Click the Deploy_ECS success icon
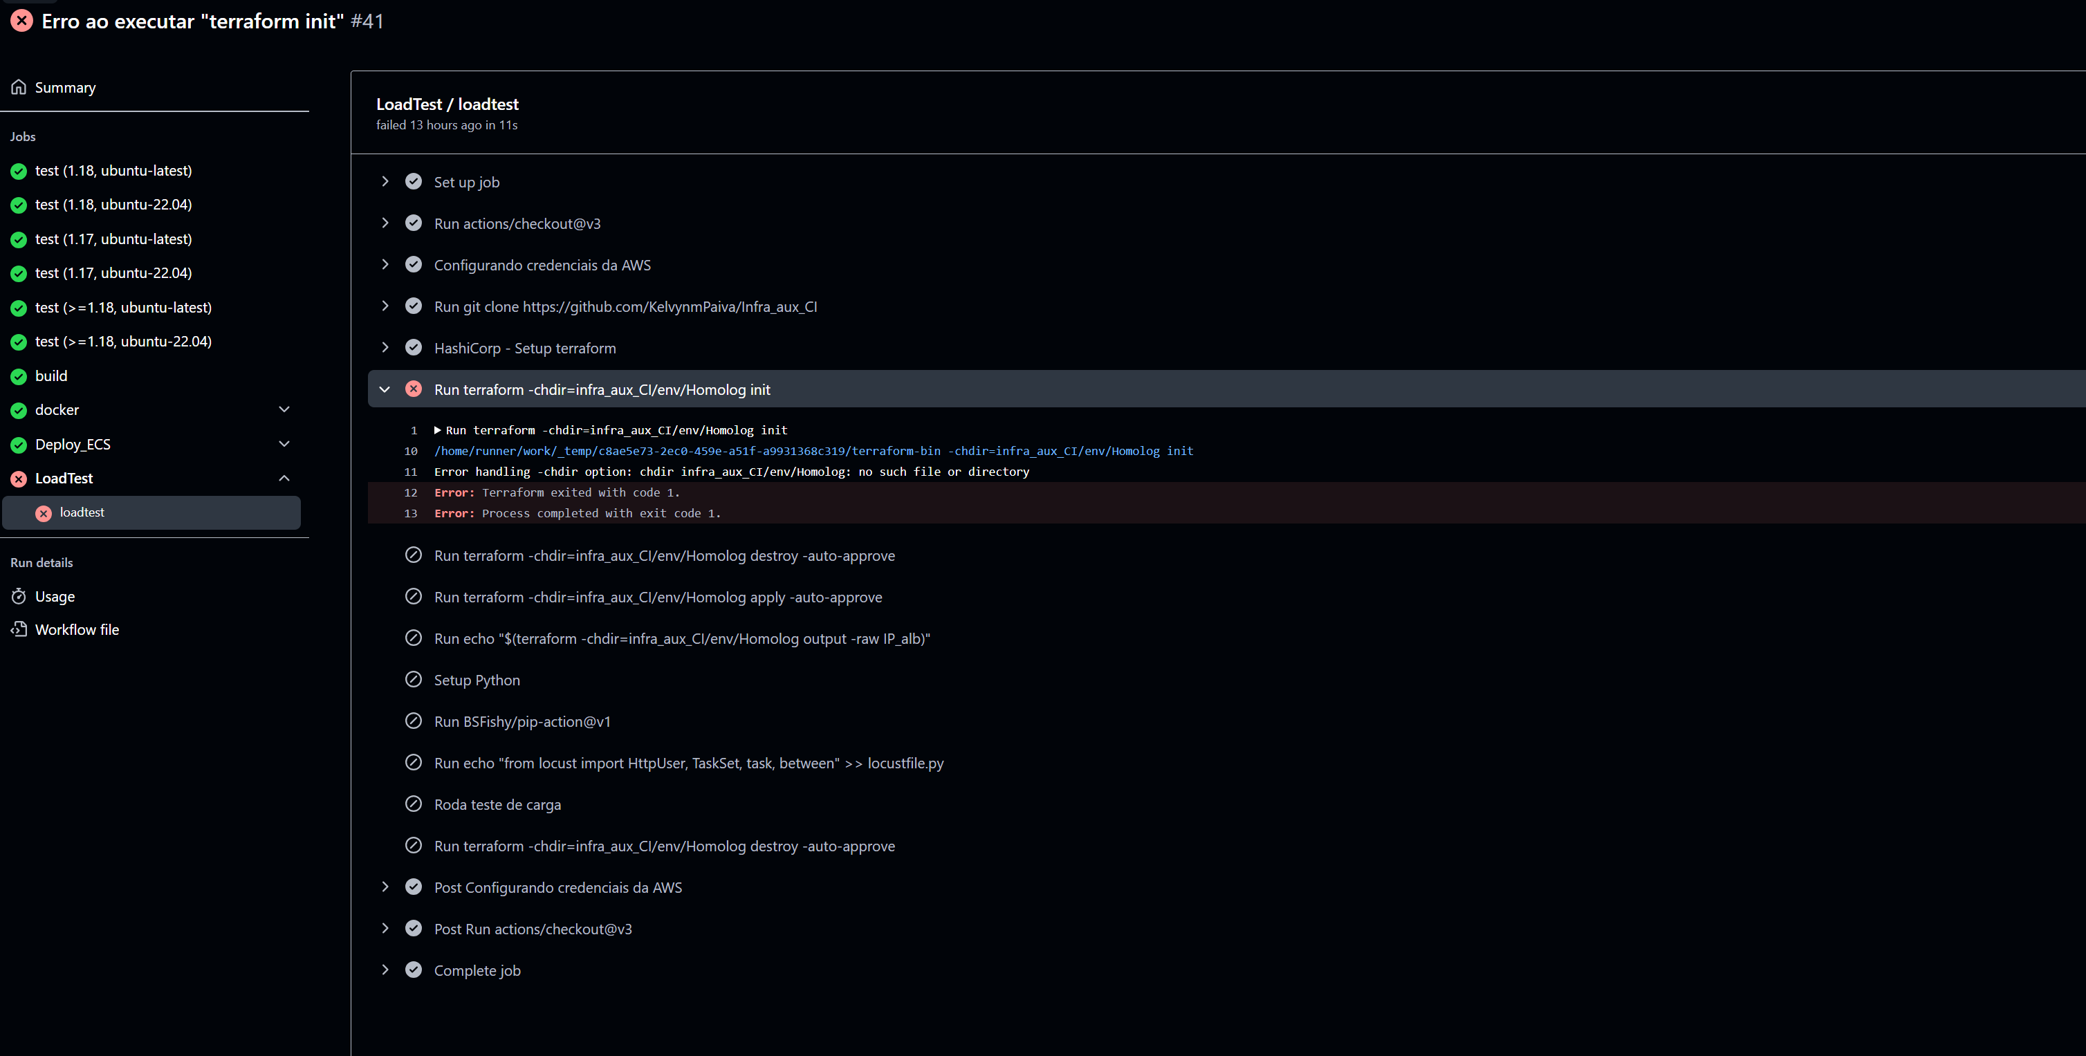Viewport: 2086px width, 1056px height. 19,443
